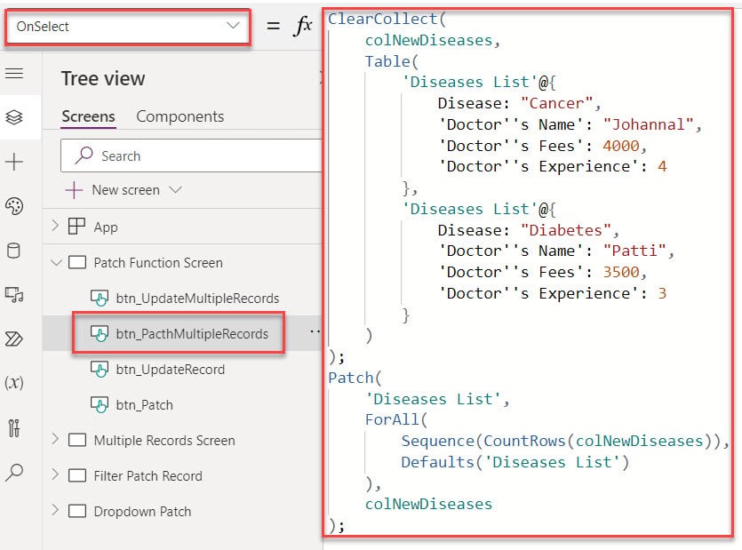Screen dimensions: 742x550
Task: Open the Variables (x) icon
Action: pos(14,382)
